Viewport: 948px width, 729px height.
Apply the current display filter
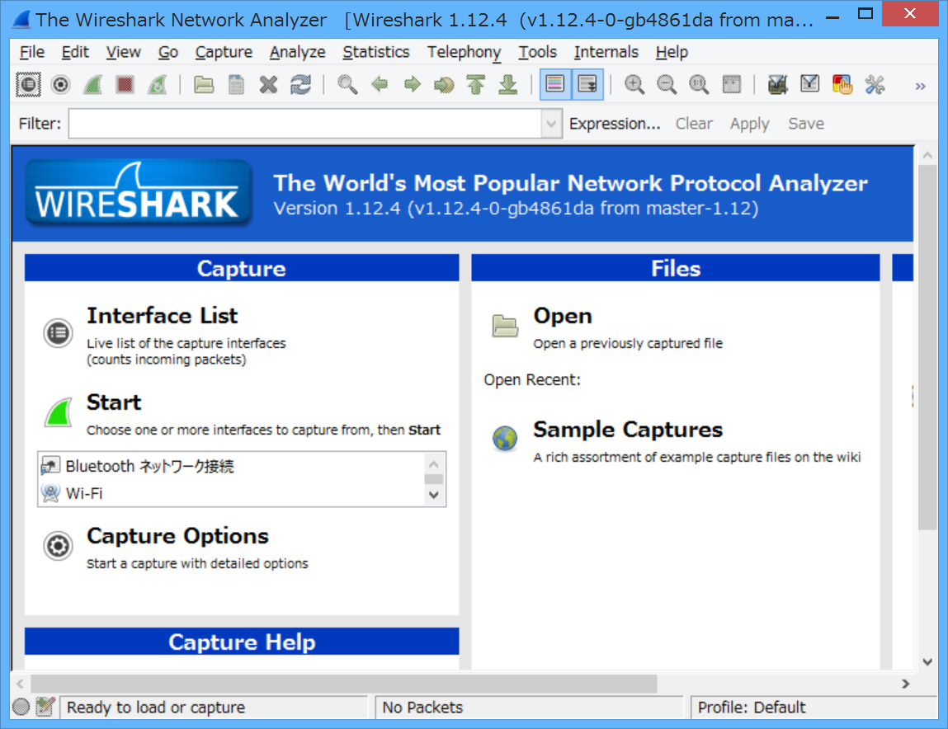pos(748,123)
